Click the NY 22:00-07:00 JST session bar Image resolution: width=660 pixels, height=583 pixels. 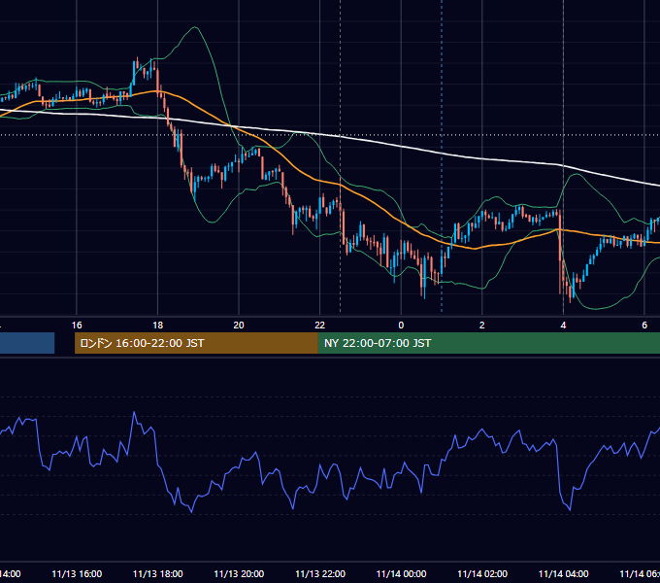pyautogui.click(x=488, y=343)
